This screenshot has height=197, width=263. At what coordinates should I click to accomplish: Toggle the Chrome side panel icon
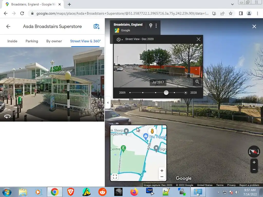[241, 13]
